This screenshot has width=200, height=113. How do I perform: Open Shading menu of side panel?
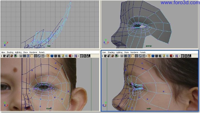pyautogui.click(x=111, y=52)
